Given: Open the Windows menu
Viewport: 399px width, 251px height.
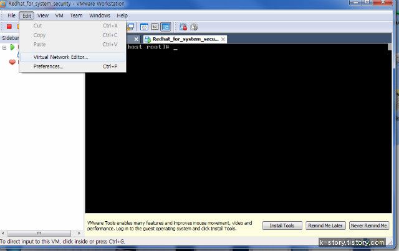Looking at the screenshot, I should (100, 16).
